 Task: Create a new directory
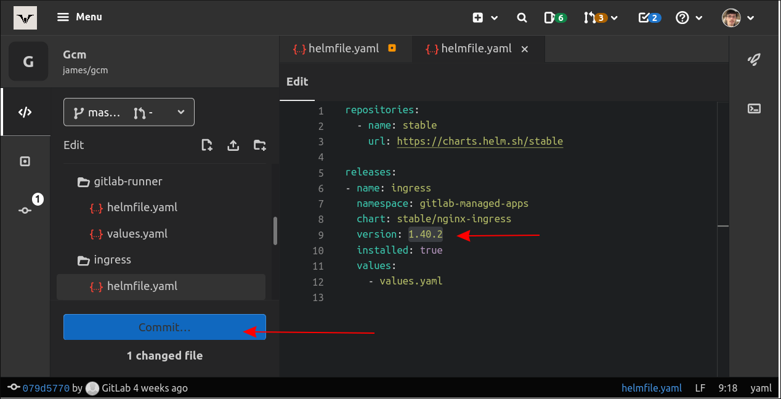[x=259, y=145]
